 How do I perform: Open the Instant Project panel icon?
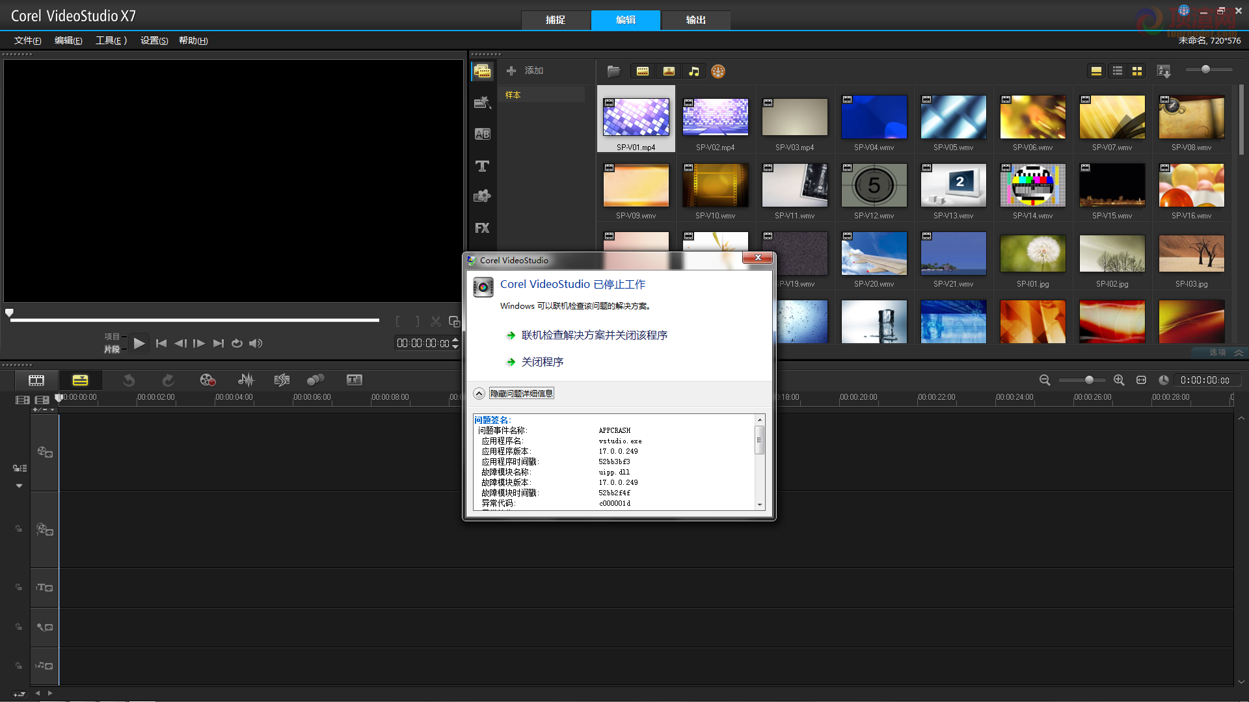click(x=482, y=103)
